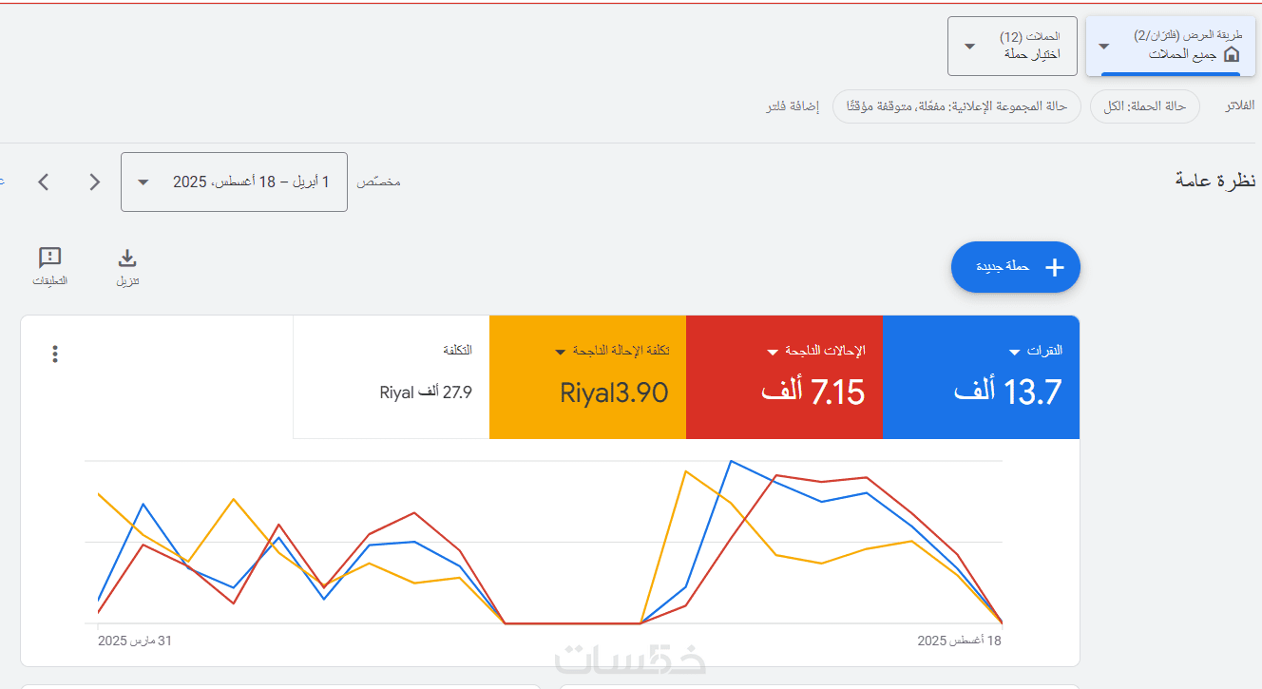The image size is (1262, 689).
Task: Select the blue النقرات scorecard tile
Action: 981,378
